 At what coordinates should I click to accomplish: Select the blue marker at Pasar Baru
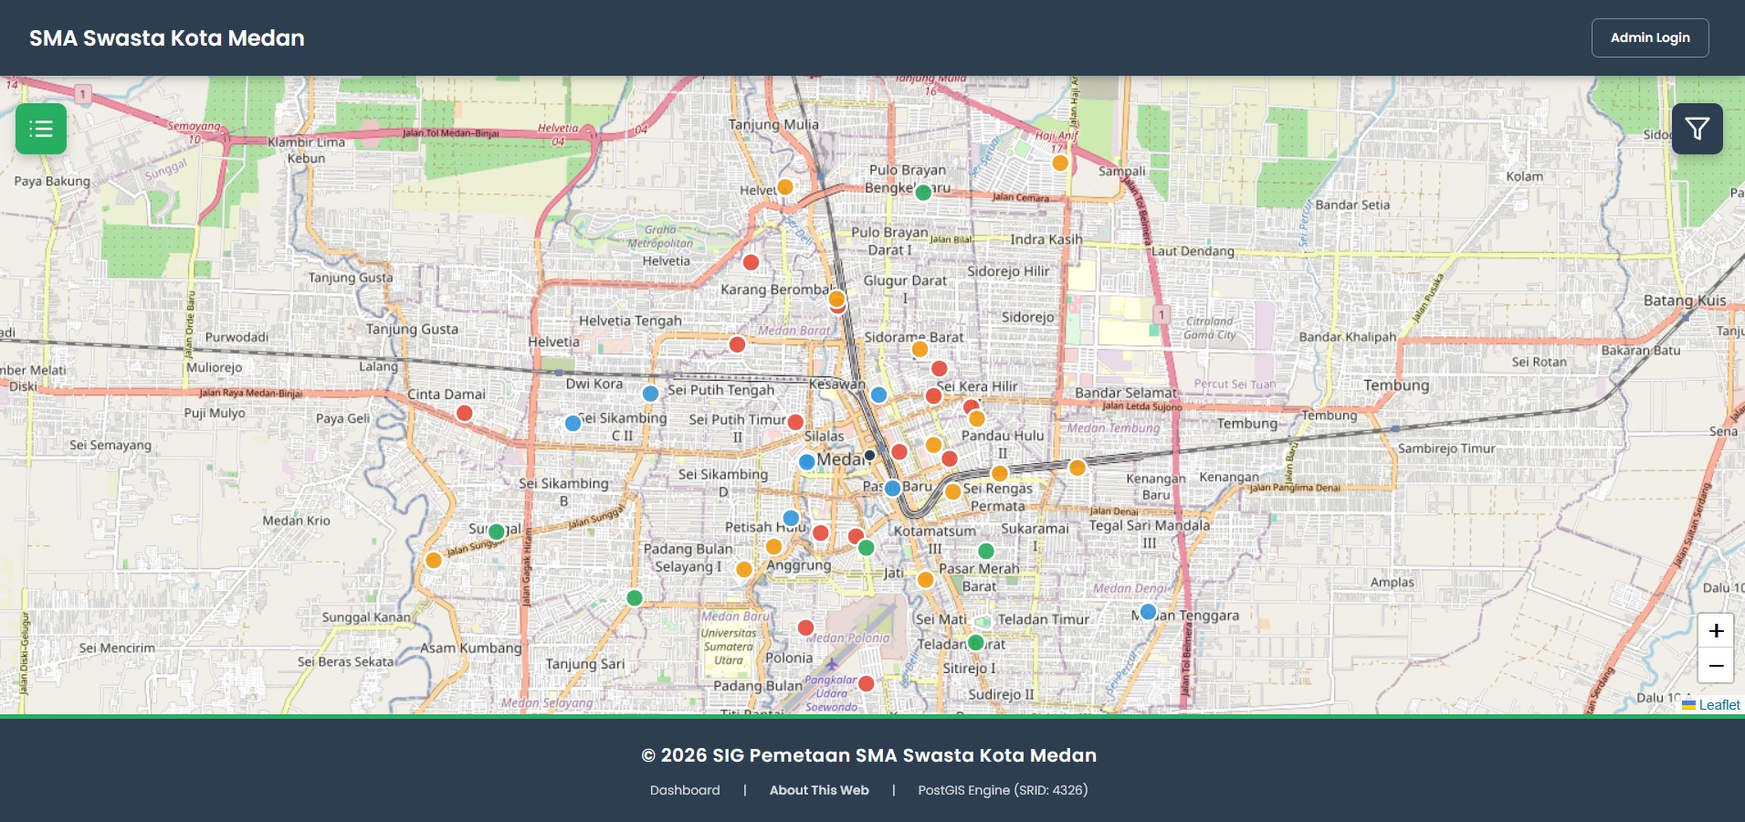click(893, 488)
